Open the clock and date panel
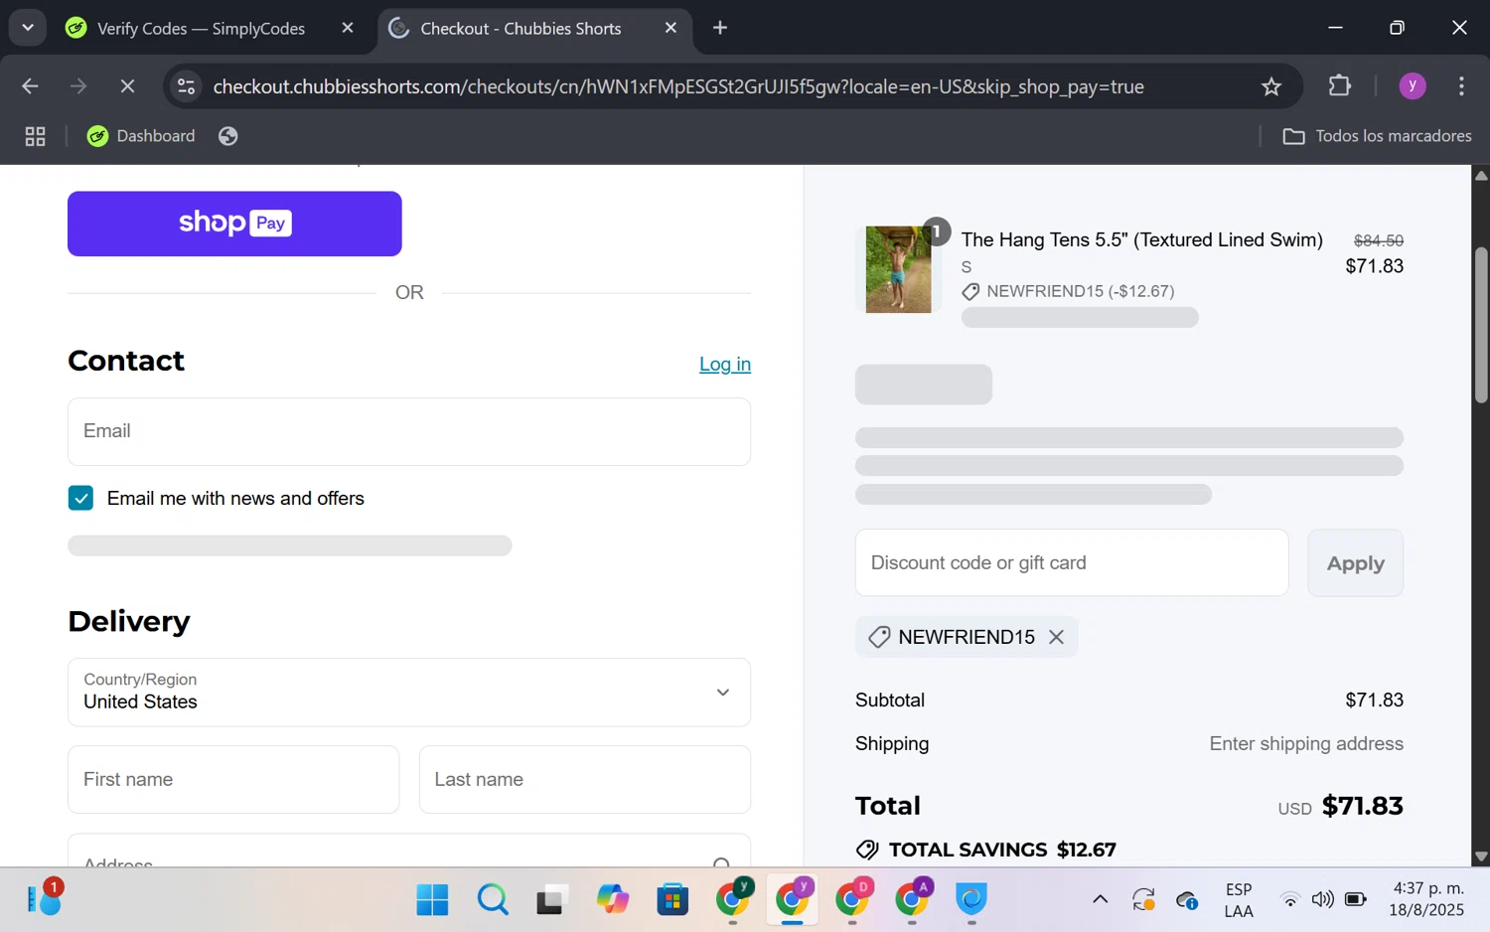 coord(1427,899)
